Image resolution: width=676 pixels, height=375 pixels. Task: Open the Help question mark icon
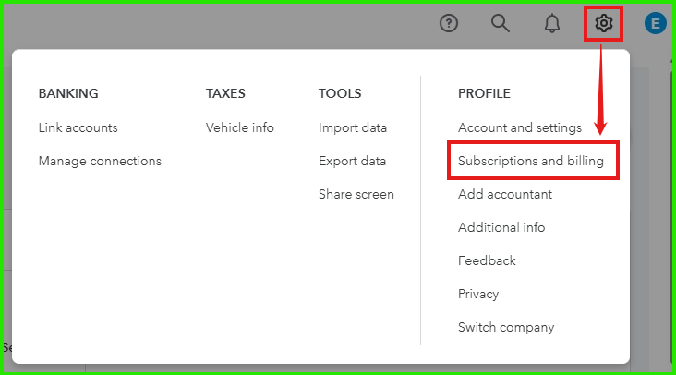tap(449, 23)
